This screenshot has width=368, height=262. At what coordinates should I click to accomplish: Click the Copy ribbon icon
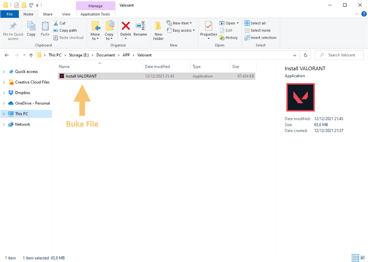31,26
